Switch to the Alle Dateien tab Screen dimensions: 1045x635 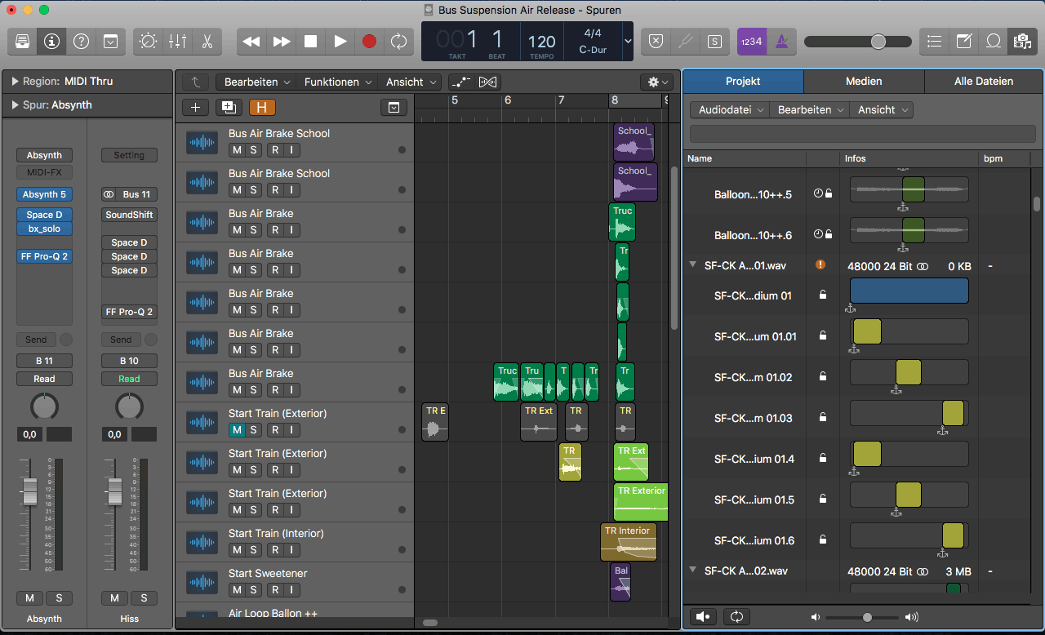(x=983, y=82)
